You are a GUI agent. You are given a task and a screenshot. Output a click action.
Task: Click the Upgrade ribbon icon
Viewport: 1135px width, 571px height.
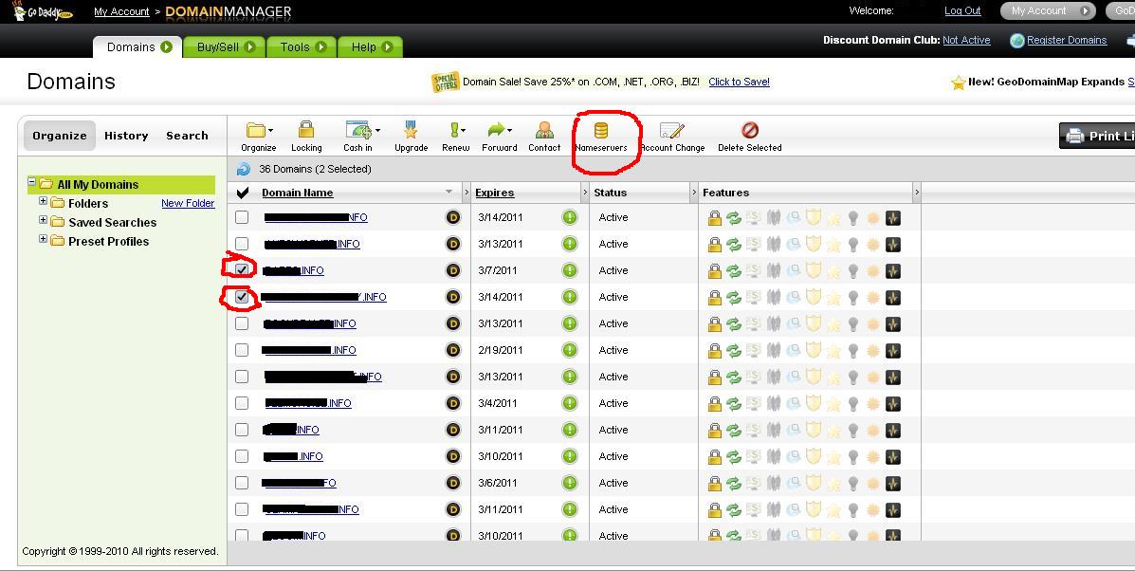[x=411, y=131]
